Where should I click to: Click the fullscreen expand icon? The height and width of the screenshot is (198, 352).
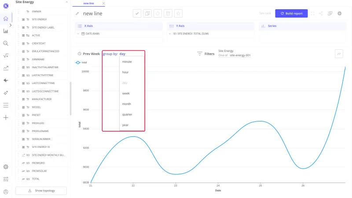pyautogui.click(x=312, y=14)
